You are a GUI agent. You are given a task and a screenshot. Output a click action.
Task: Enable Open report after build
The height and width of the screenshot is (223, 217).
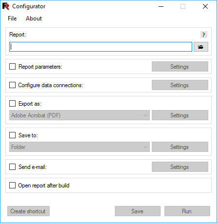tap(13, 186)
